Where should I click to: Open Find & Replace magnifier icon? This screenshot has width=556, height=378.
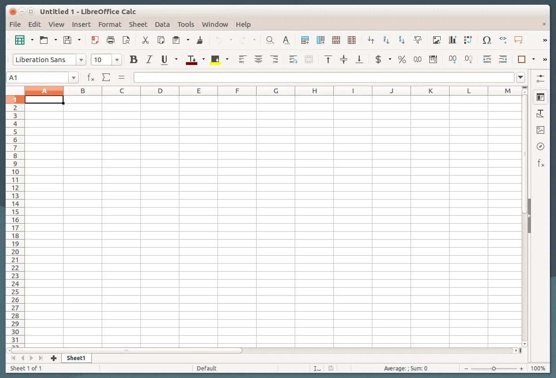tap(270, 40)
